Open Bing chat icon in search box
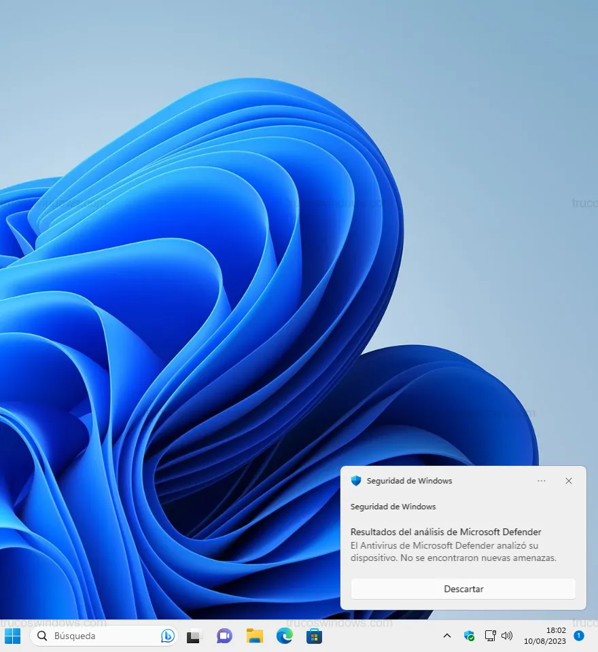Image resolution: width=598 pixels, height=652 pixels. point(167,636)
